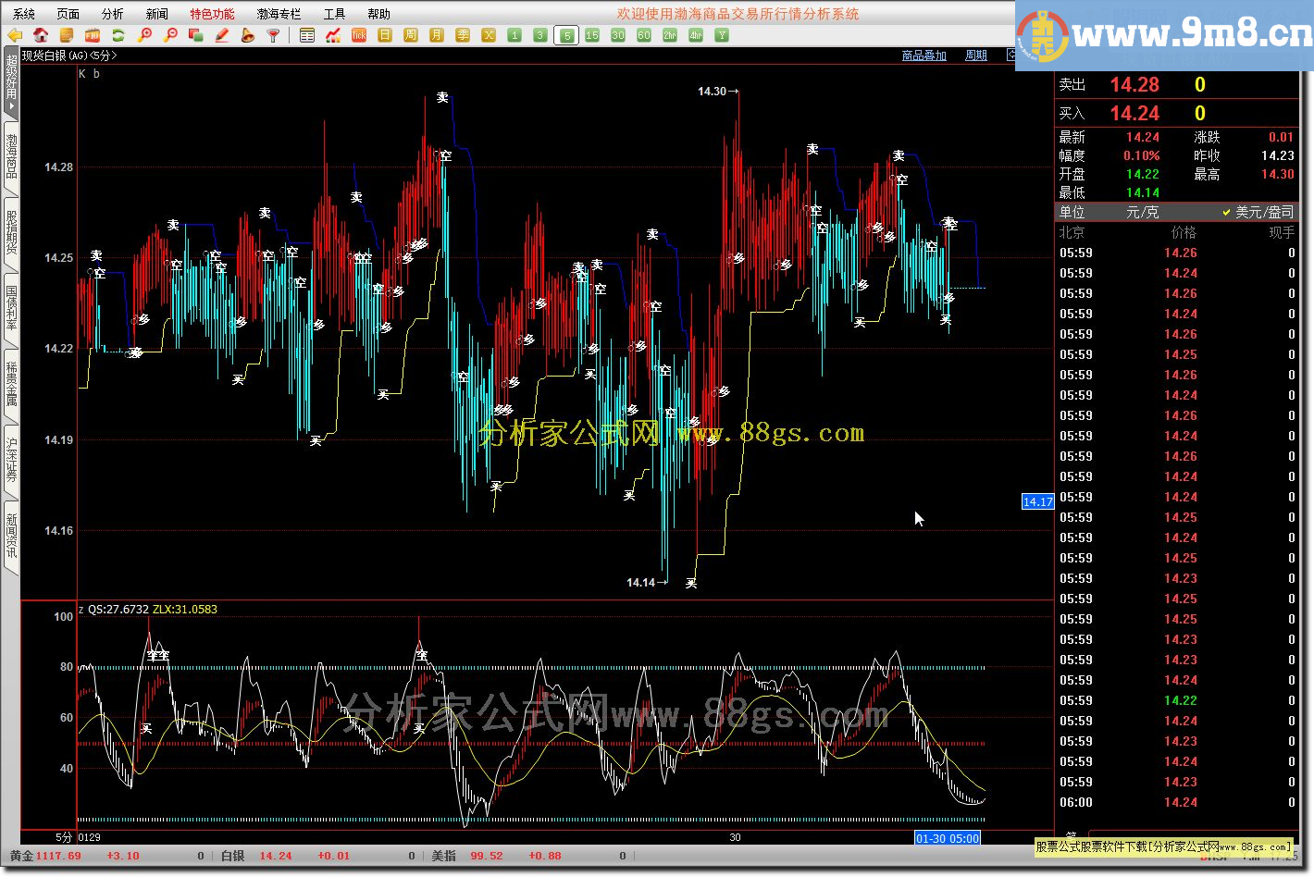Open the 周期 period dropdown
Viewport: 1314px width, 877px height.
975,56
